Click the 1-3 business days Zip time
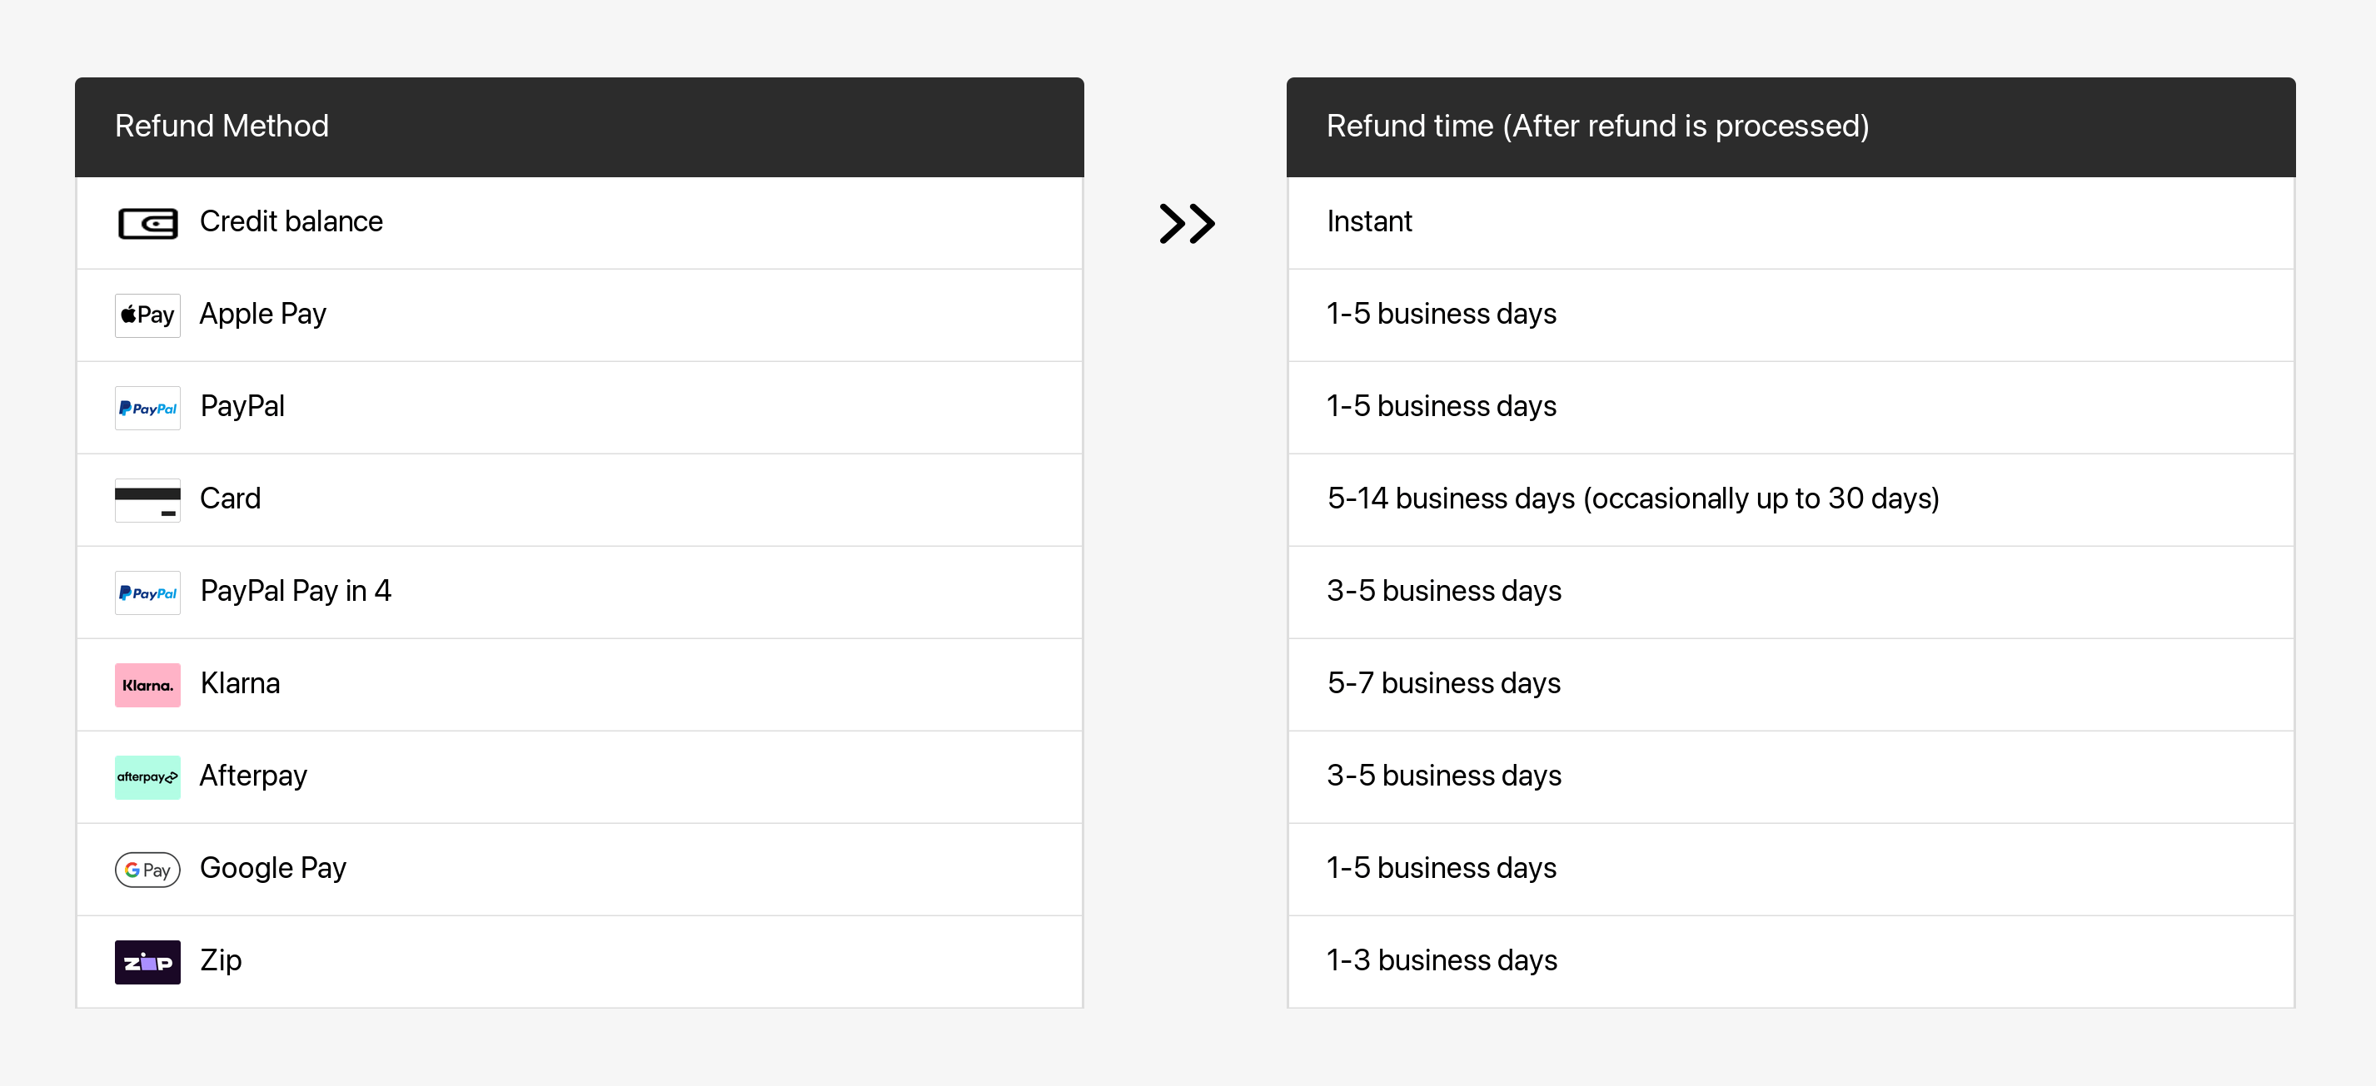The image size is (2376, 1086). [1442, 960]
